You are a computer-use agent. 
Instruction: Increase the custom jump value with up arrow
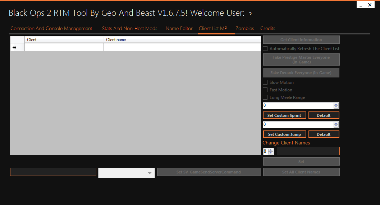click(336, 123)
